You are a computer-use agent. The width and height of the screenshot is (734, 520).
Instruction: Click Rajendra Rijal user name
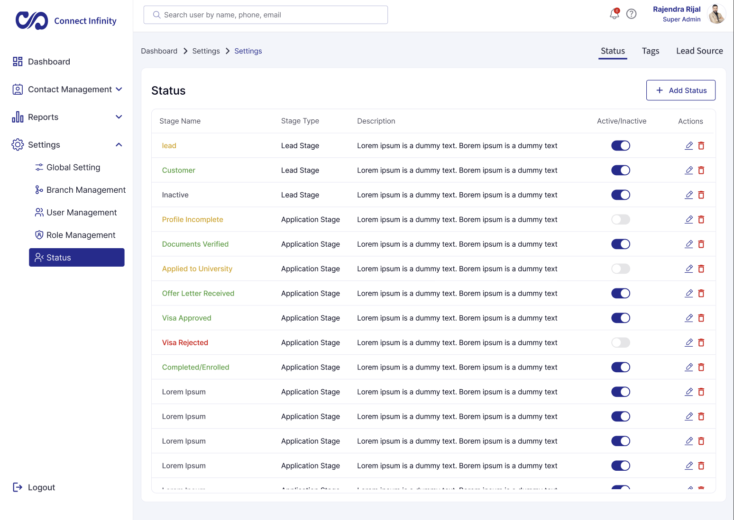[x=677, y=9]
